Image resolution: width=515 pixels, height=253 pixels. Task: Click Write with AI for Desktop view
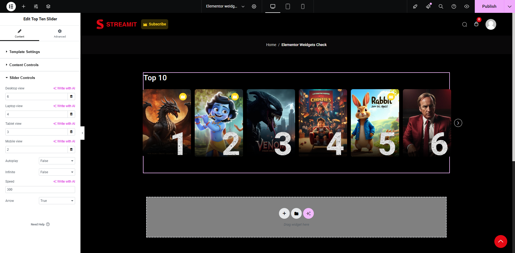(x=64, y=88)
